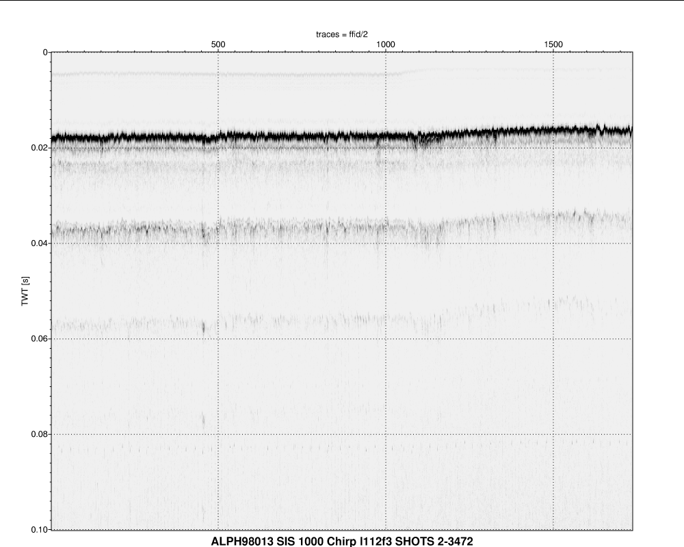684x547 pixels.
Task: Click the 1500 tick label on top axis
Action: 553,44
